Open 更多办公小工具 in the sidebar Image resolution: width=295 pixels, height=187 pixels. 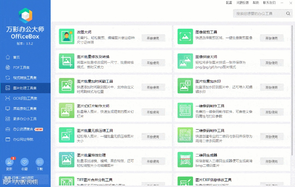[25, 119]
